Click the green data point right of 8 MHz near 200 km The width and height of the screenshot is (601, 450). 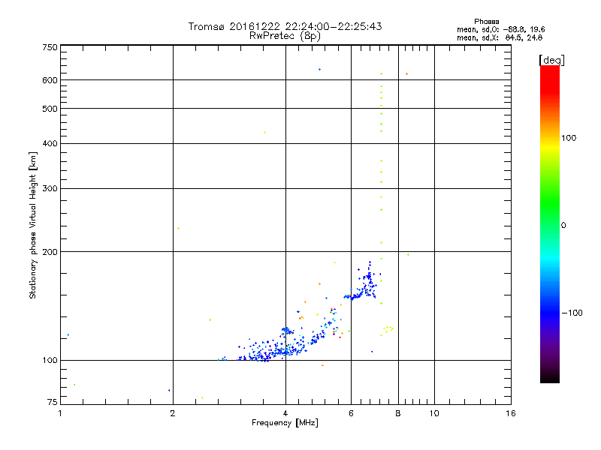coord(408,254)
